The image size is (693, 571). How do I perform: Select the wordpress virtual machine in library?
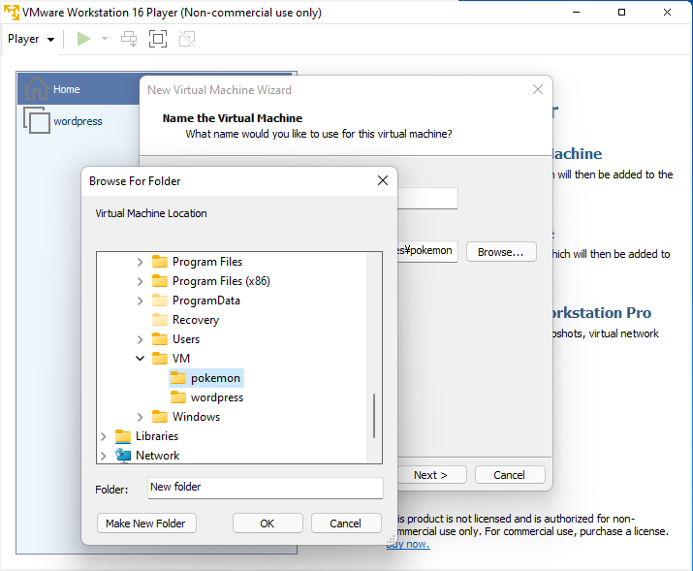coord(79,121)
